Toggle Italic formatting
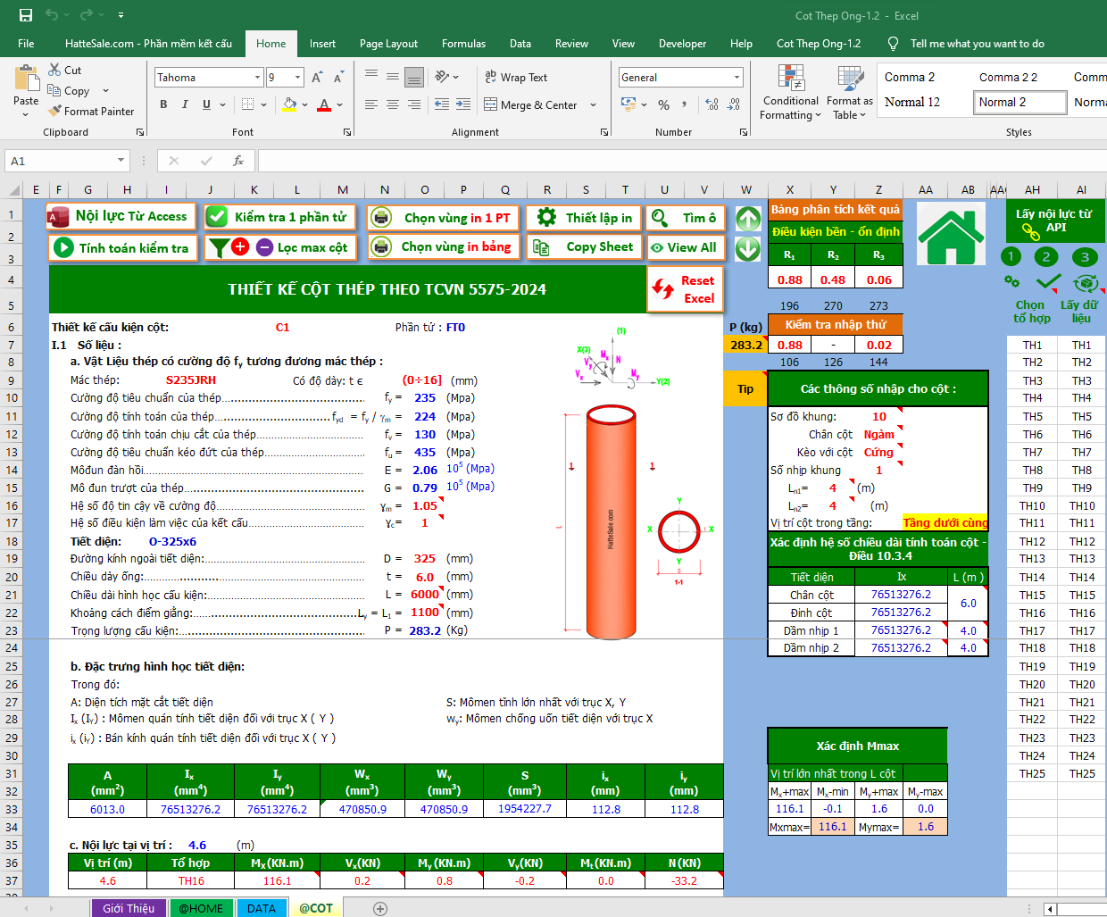Image resolution: width=1107 pixels, height=917 pixels. pos(185,104)
